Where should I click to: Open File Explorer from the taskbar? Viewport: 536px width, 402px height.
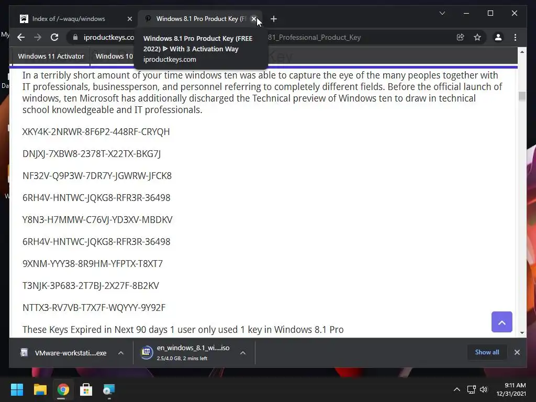coord(40,389)
